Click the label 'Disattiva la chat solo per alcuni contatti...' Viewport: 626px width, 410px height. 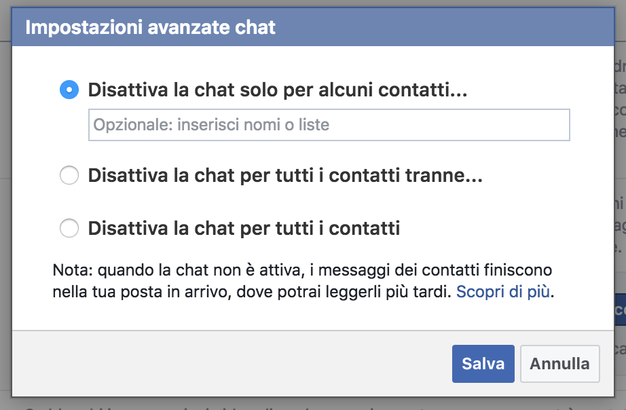tap(277, 90)
